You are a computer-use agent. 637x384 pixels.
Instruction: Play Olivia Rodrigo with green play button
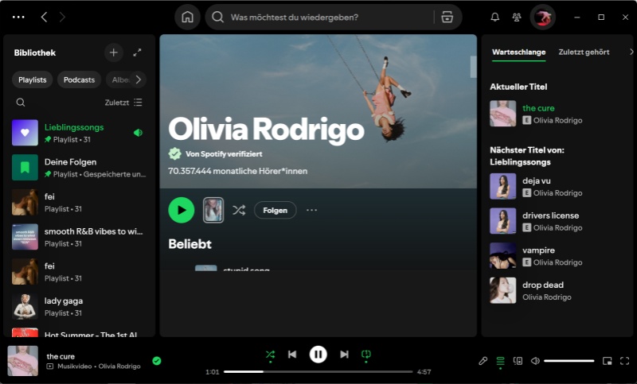click(182, 210)
